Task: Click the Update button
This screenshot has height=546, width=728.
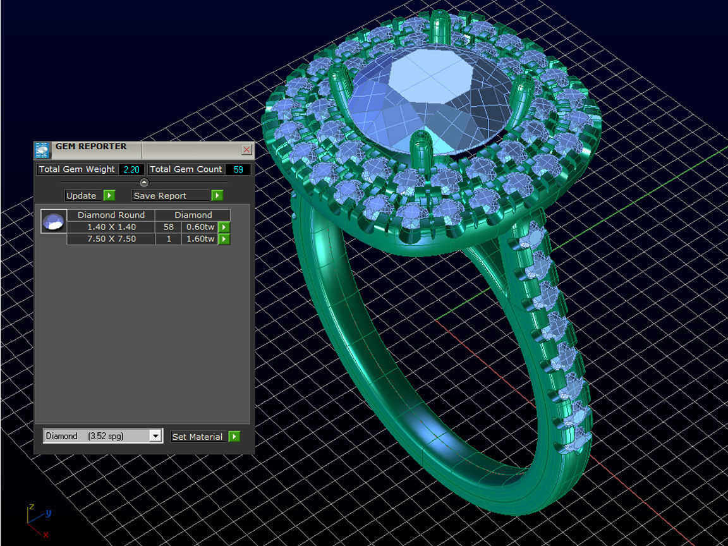Action: [83, 195]
